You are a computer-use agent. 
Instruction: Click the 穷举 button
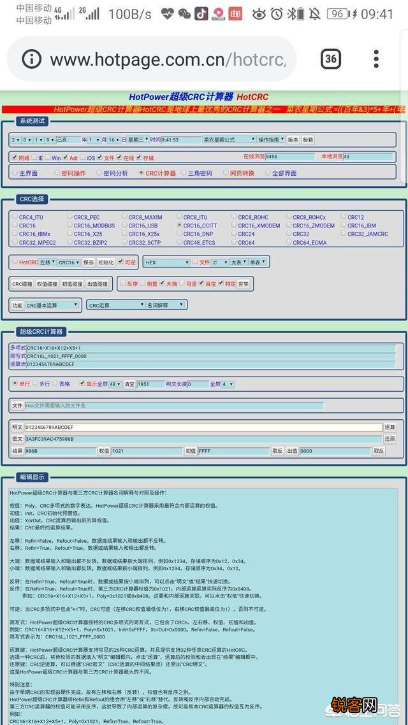[x=244, y=284]
